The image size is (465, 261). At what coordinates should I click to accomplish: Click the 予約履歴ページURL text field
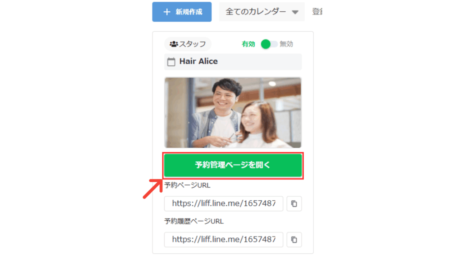coord(223,239)
